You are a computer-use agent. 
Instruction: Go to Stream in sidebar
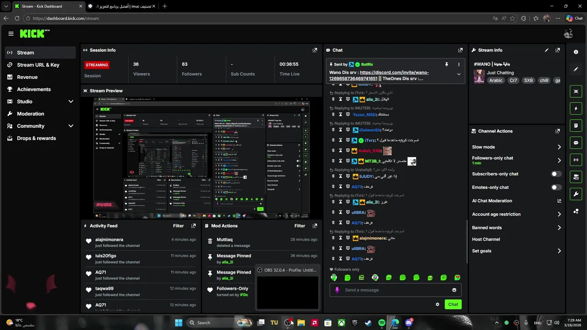point(40,53)
